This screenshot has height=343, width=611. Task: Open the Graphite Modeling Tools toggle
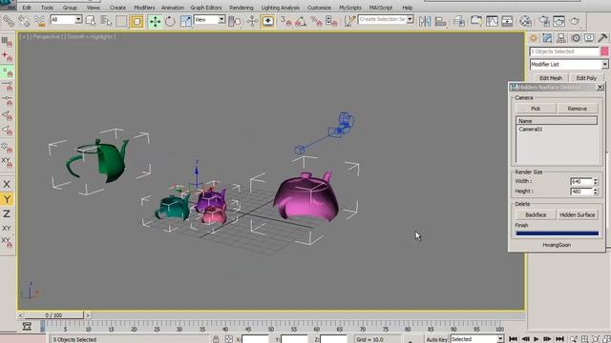coord(475,21)
